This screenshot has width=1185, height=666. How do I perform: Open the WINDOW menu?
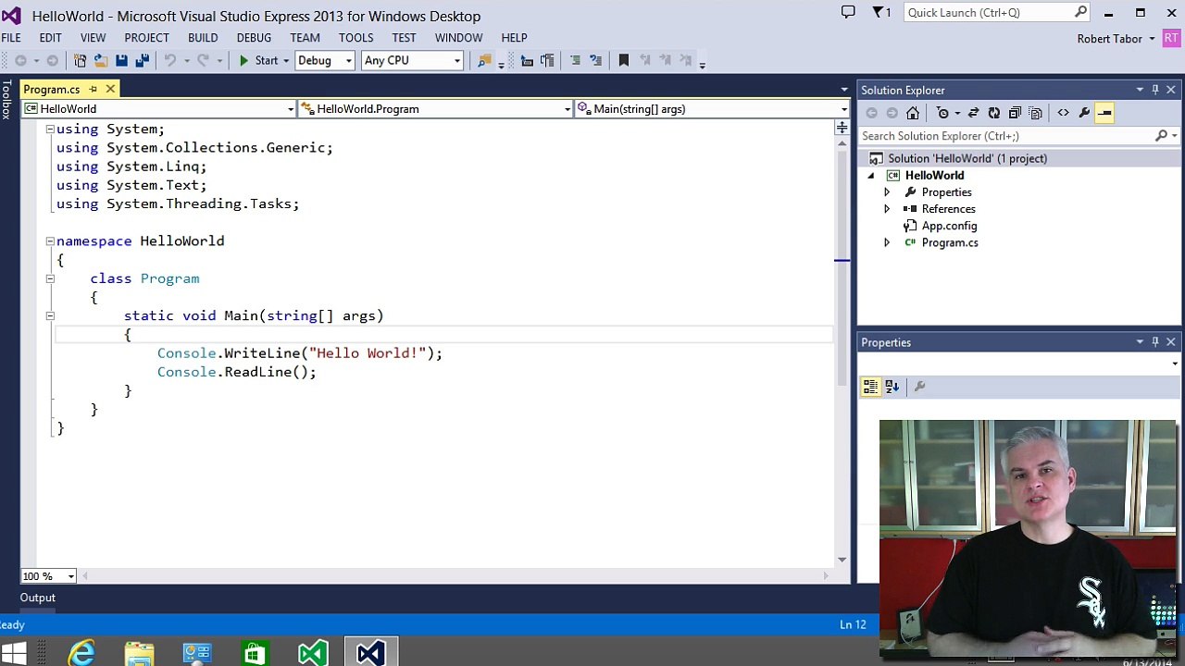458,38
